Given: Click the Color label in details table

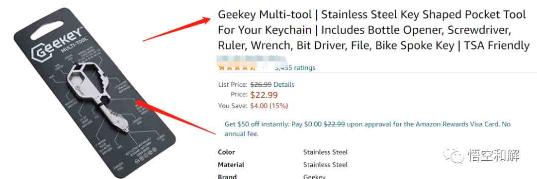Looking at the screenshot, I should pyautogui.click(x=226, y=152).
